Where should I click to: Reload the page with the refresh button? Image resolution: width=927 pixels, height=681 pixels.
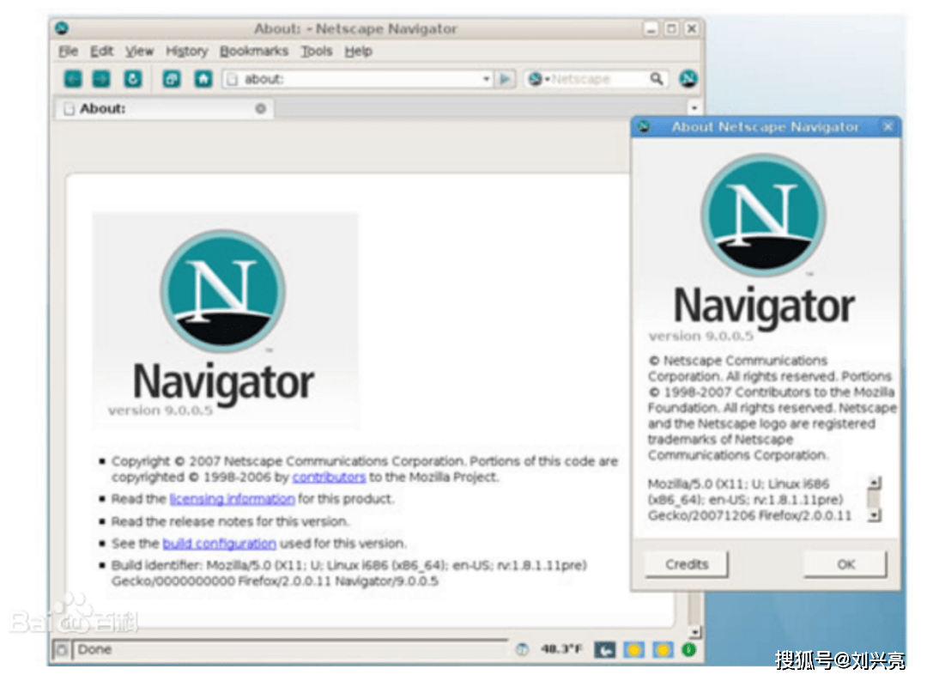[133, 79]
